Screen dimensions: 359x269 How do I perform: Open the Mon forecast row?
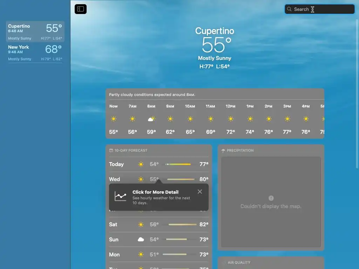(159, 254)
